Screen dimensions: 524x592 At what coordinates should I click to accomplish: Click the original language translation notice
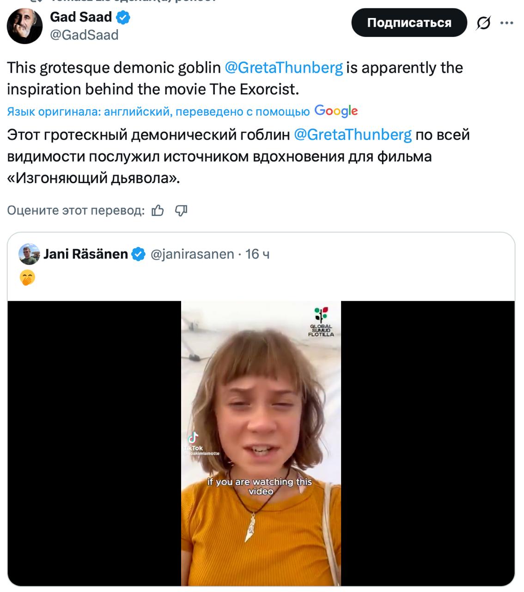click(158, 111)
